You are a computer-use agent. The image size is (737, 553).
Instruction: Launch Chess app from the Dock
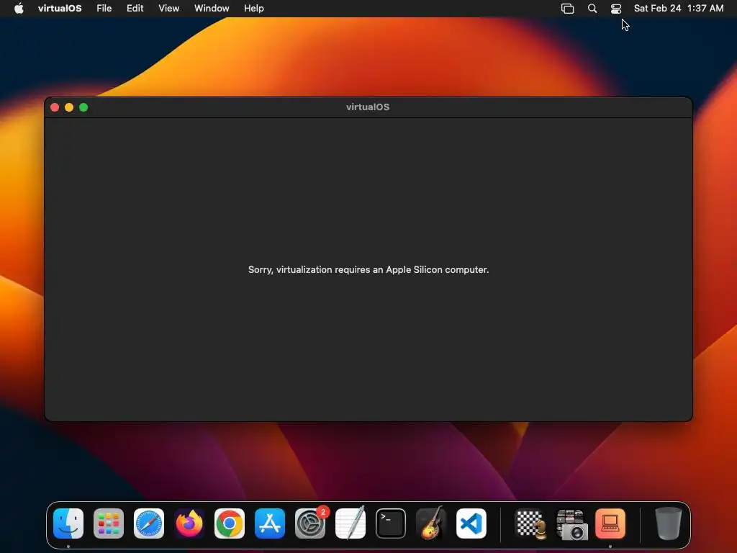(530, 523)
